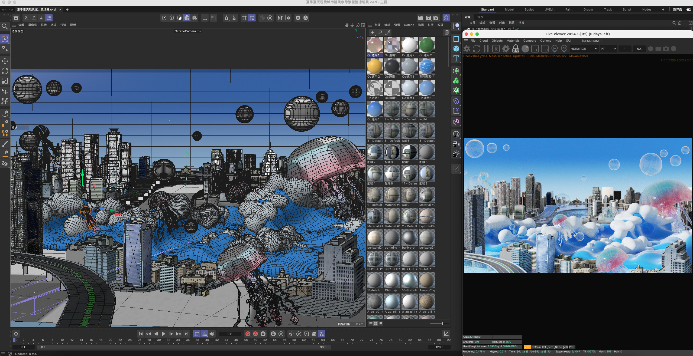Switch to the UVEdit layout tab
The image size is (693, 356).
pos(549,9)
